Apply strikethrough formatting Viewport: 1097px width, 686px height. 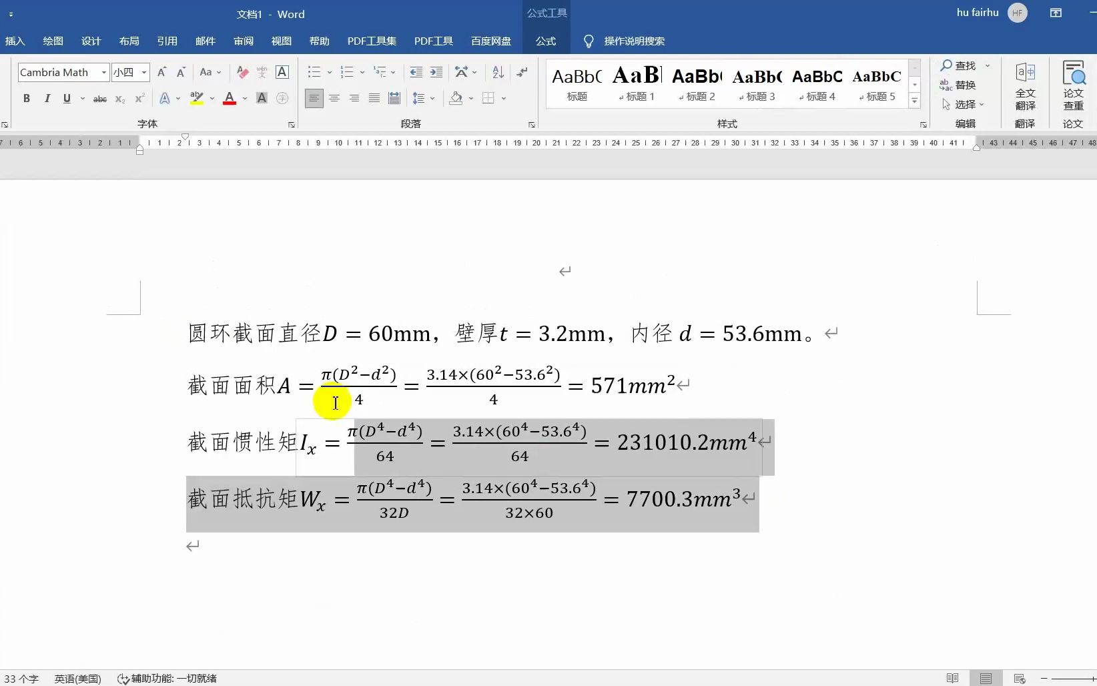[x=100, y=99]
